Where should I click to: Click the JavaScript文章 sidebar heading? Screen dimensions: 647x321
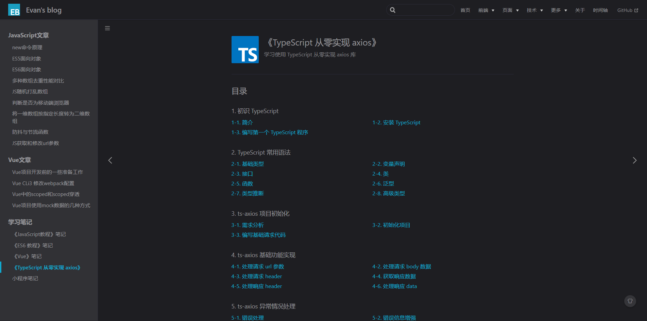coord(29,35)
